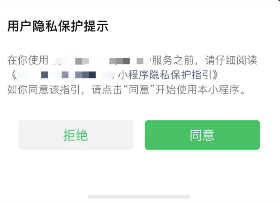The image size is (280, 204).
Task: Tap the gray 拒绝 button
Action: point(76,135)
